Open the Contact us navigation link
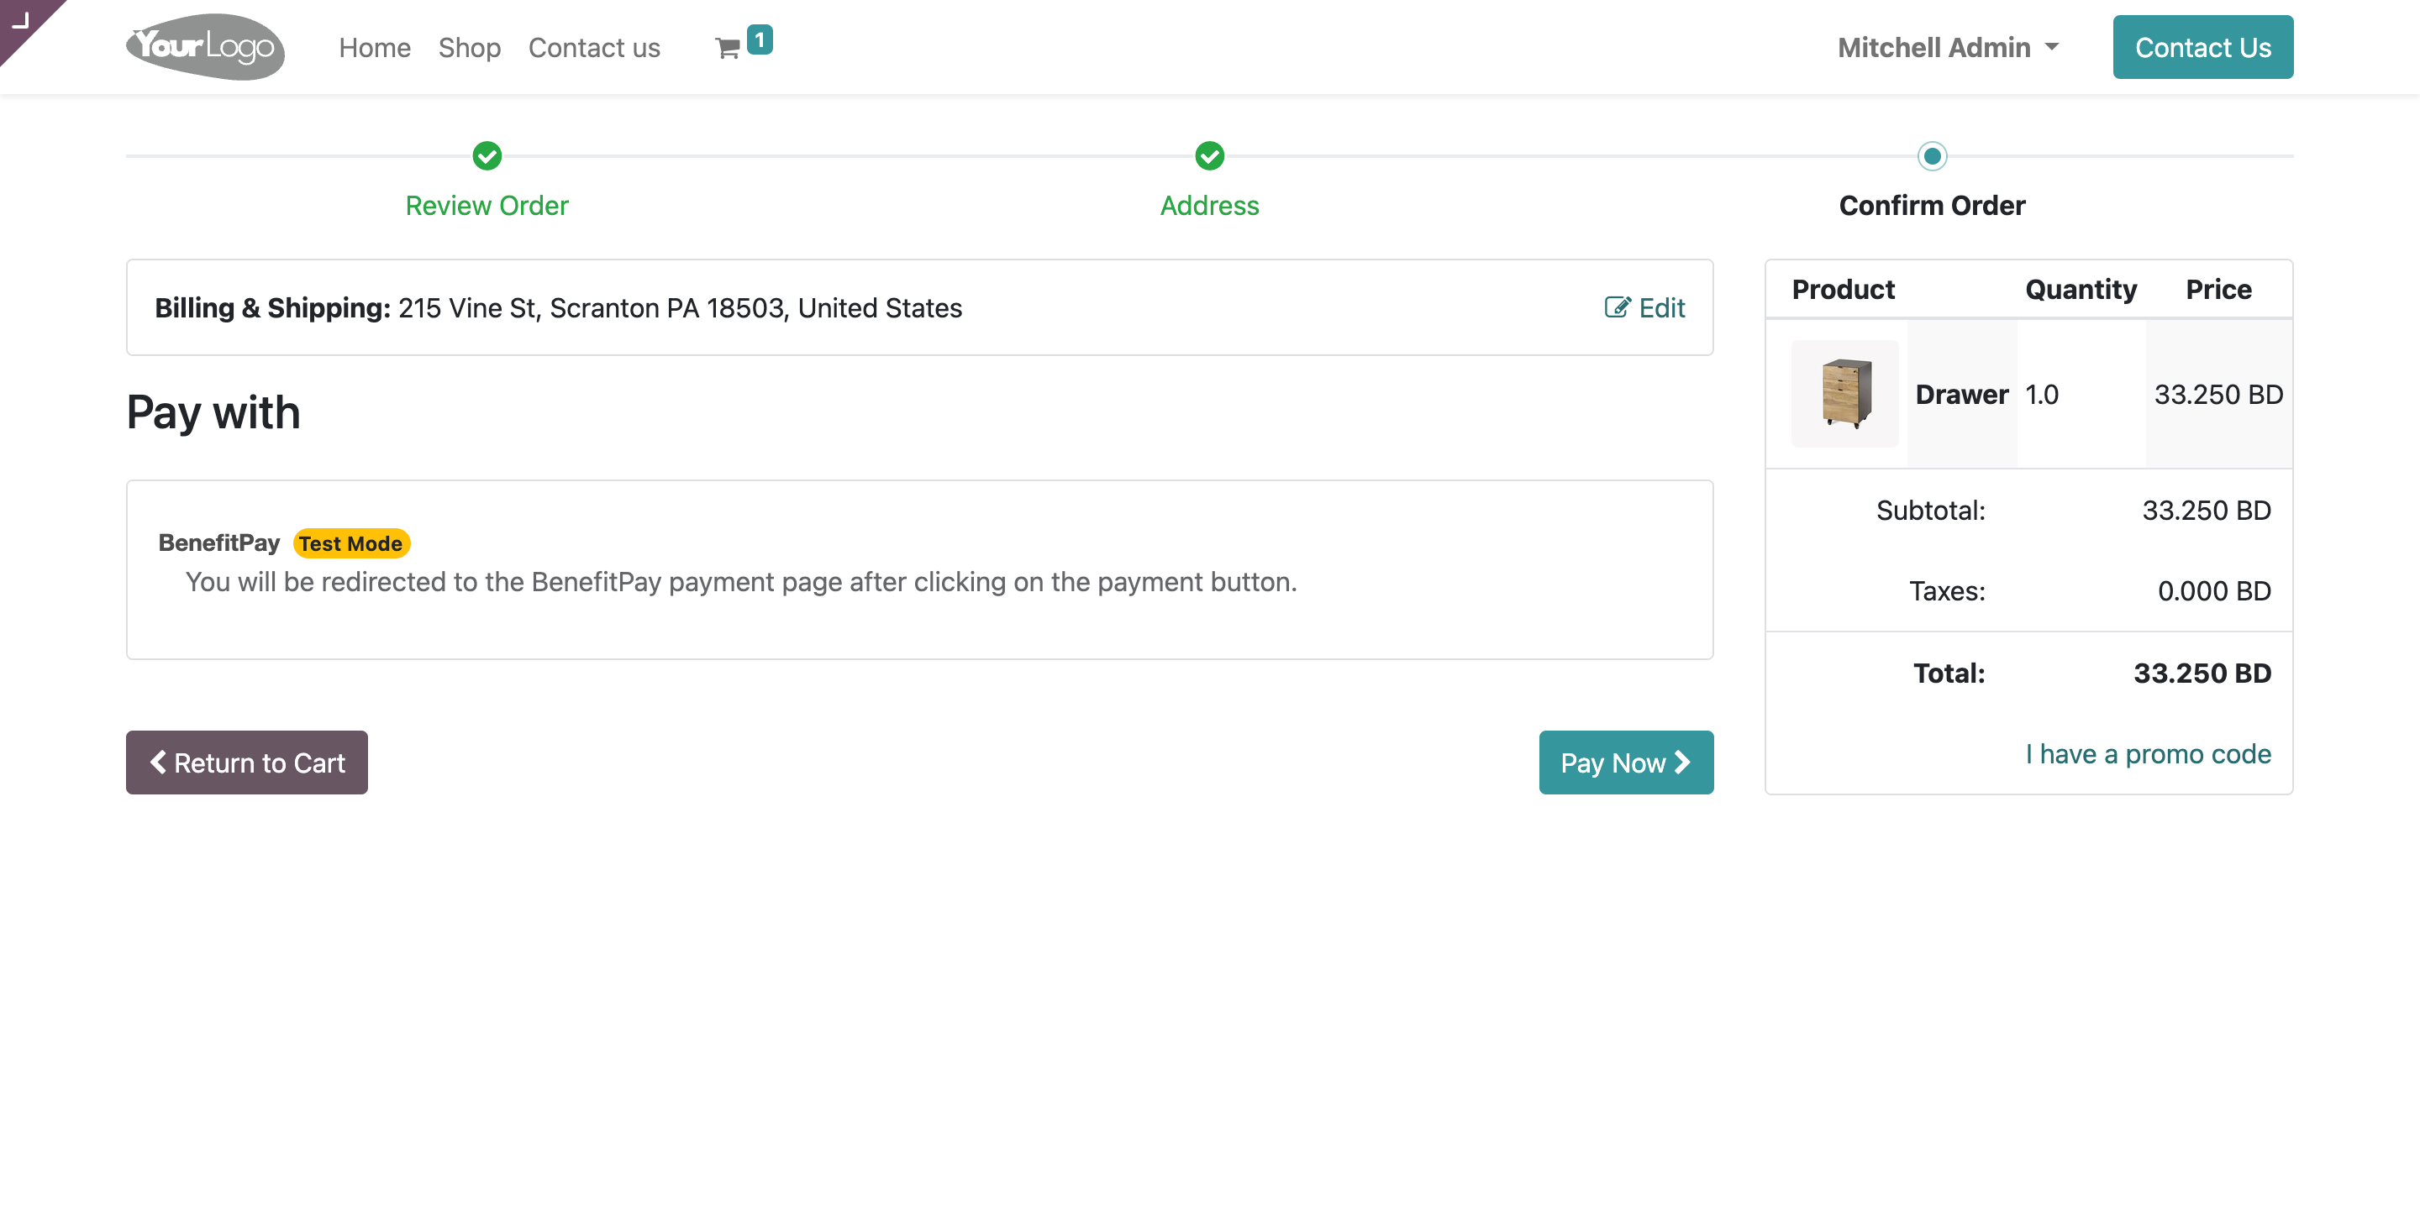This screenshot has width=2420, height=1216. coord(594,47)
